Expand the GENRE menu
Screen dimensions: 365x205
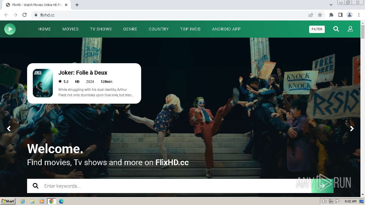[x=130, y=29]
